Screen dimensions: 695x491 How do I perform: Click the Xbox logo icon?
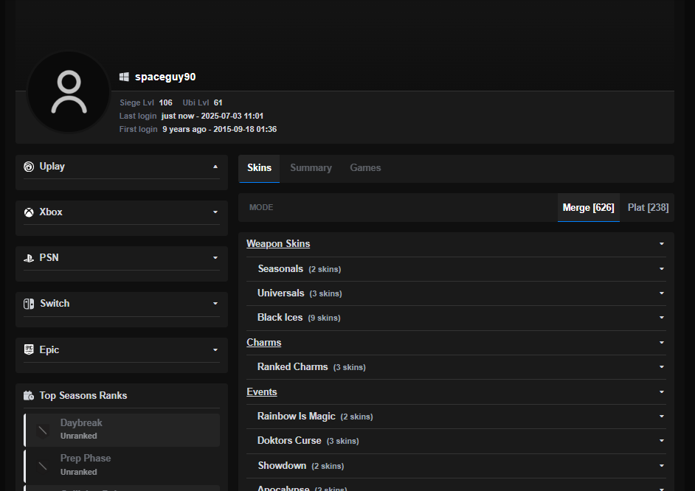pyautogui.click(x=29, y=212)
